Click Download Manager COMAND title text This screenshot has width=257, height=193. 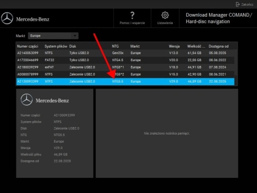pyautogui.click(x=219, y=18)
